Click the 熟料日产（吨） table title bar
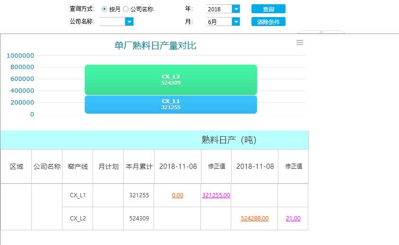The width and height of the screenshot is (399, 245). coord(154,140)
